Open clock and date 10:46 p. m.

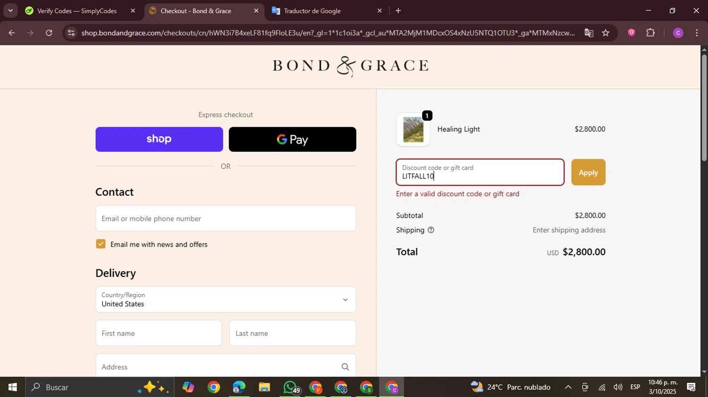[x=663, y=387]
